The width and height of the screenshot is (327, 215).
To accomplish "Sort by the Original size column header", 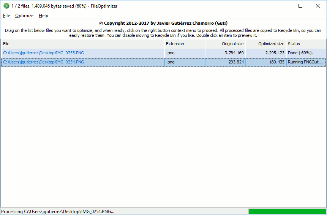I will pos(226,44).
